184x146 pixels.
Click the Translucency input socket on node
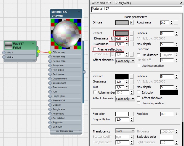[x=50, y=87]
